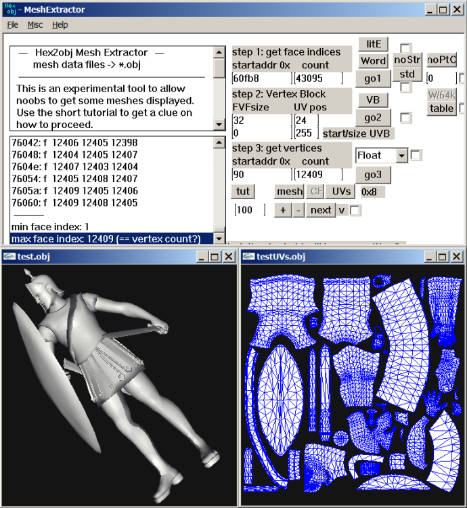Image resolution: width=467 pixels, height=508 pixels.
Task: Select the max face index: 12409 line
Action: pos(112,239)
